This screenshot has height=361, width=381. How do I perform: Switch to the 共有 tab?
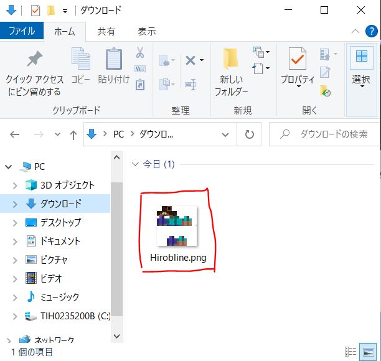tap(106, 31)
